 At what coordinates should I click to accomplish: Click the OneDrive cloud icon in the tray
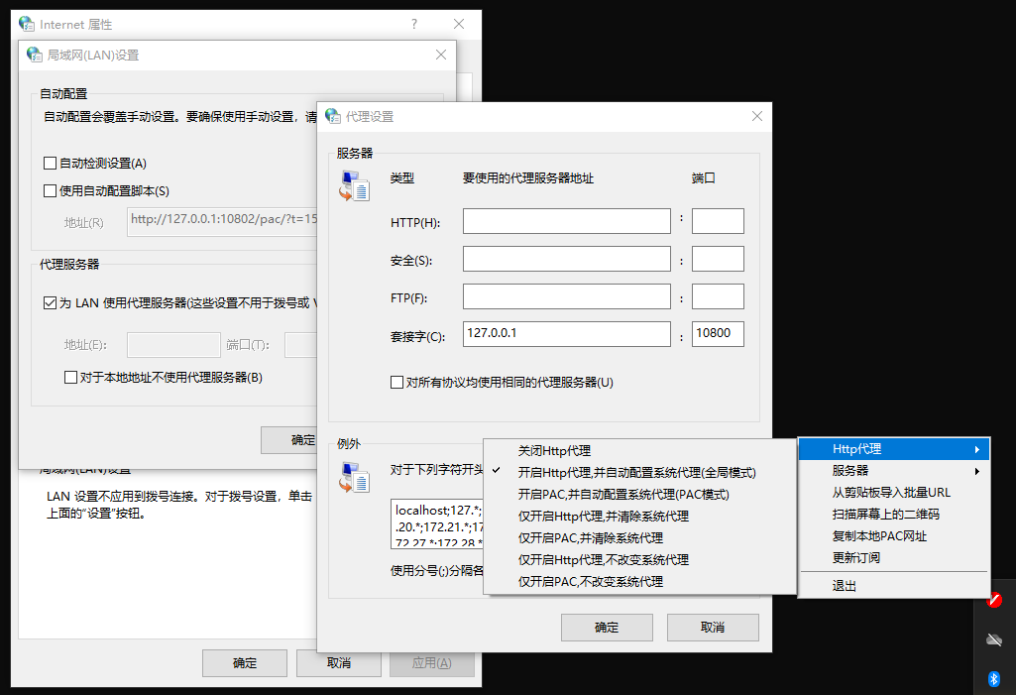(x=993, y=639)
